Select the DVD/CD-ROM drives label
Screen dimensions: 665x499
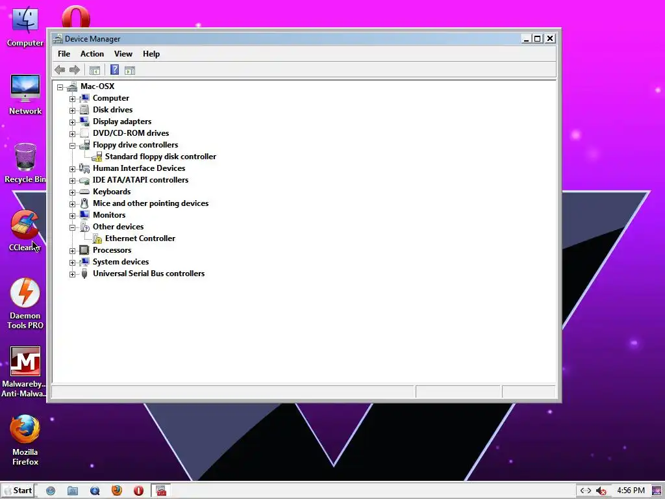pyautogui.click(x=131, y=133)
